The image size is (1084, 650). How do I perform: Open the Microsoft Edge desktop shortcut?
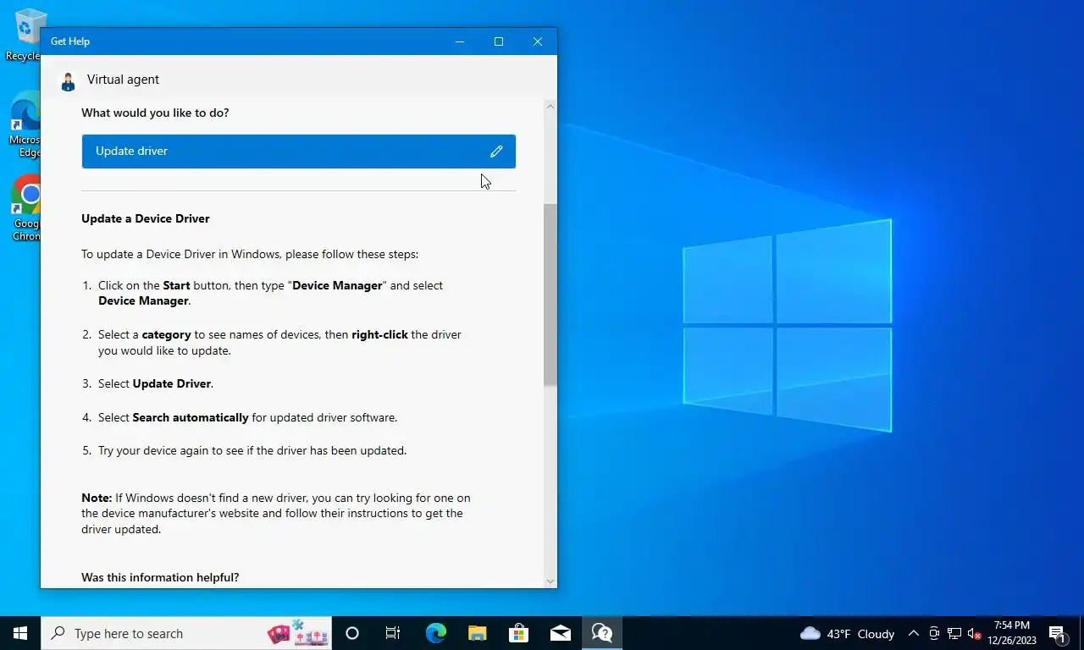click(25, 125)
